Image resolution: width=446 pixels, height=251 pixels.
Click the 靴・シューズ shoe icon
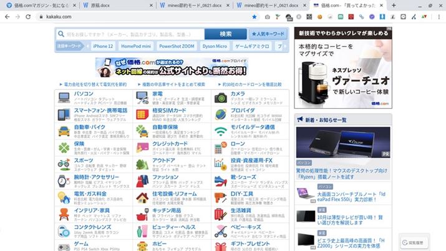tap(221, 181)
